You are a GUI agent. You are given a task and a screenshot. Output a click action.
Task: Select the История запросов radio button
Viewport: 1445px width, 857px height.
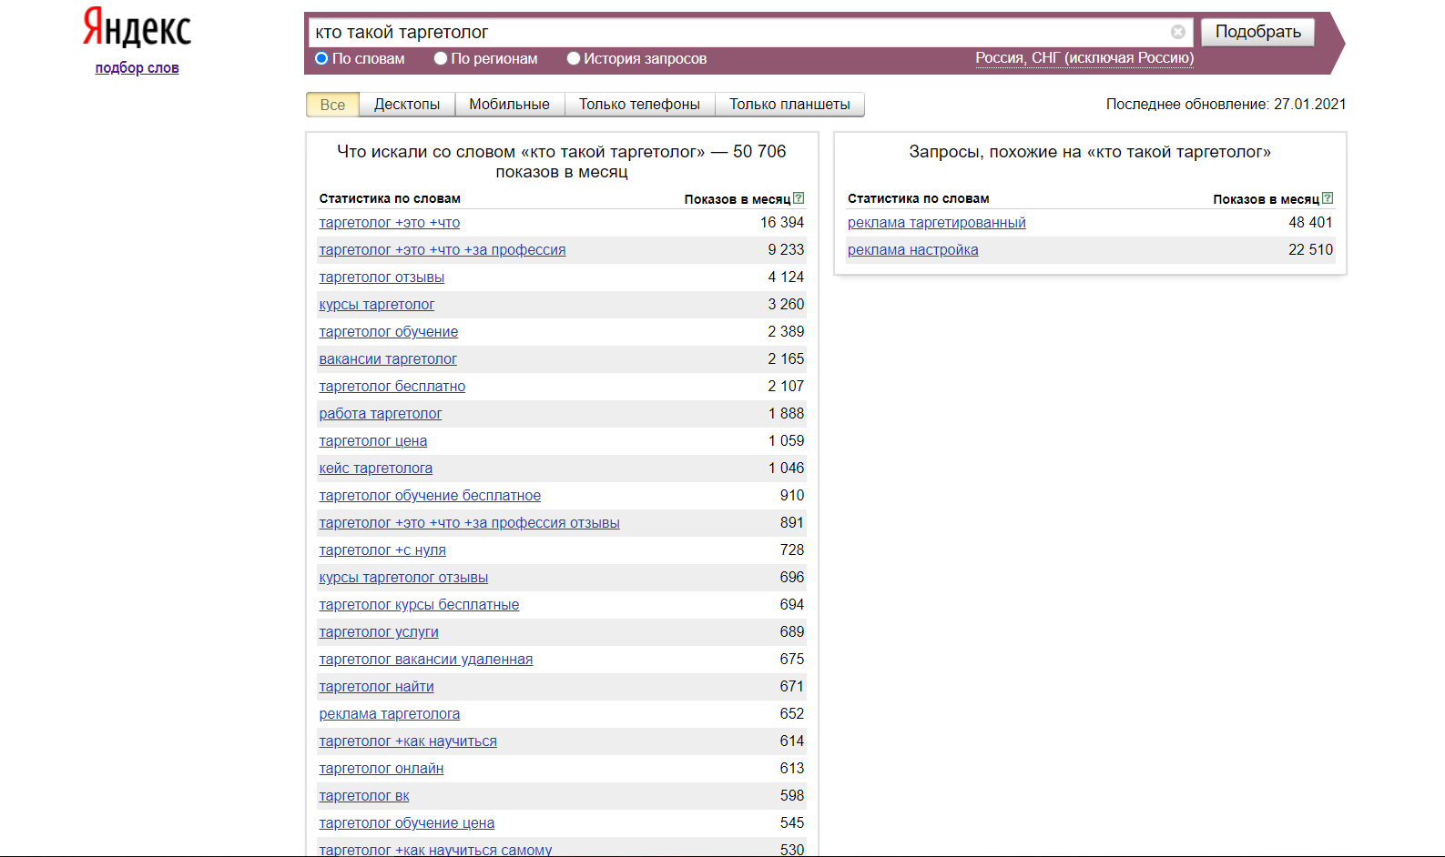(x=574, y=58)
